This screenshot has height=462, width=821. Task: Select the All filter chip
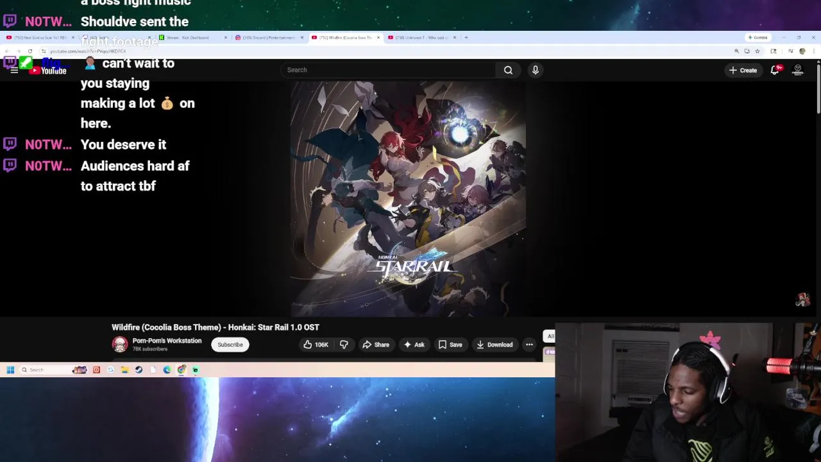coord(550,336)
